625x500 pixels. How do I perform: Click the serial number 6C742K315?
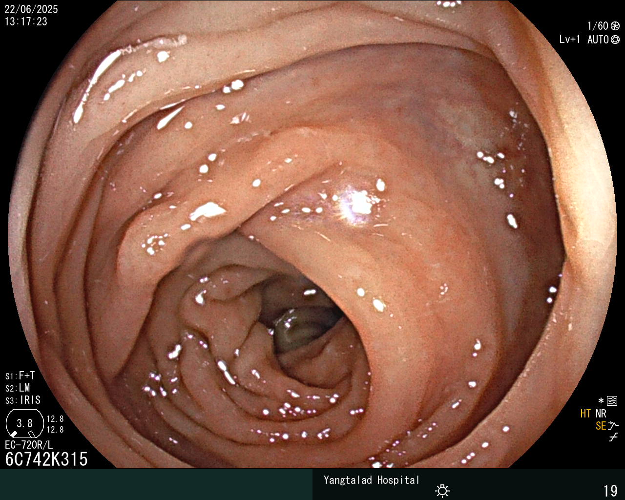click(46, 459)
